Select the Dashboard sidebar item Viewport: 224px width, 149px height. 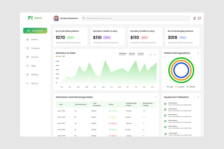[35, 31]
